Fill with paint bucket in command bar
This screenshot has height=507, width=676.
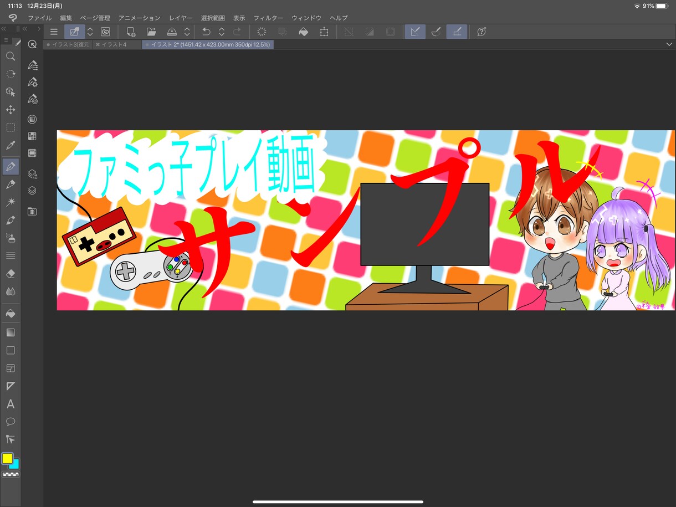click(x=303, y=32)
